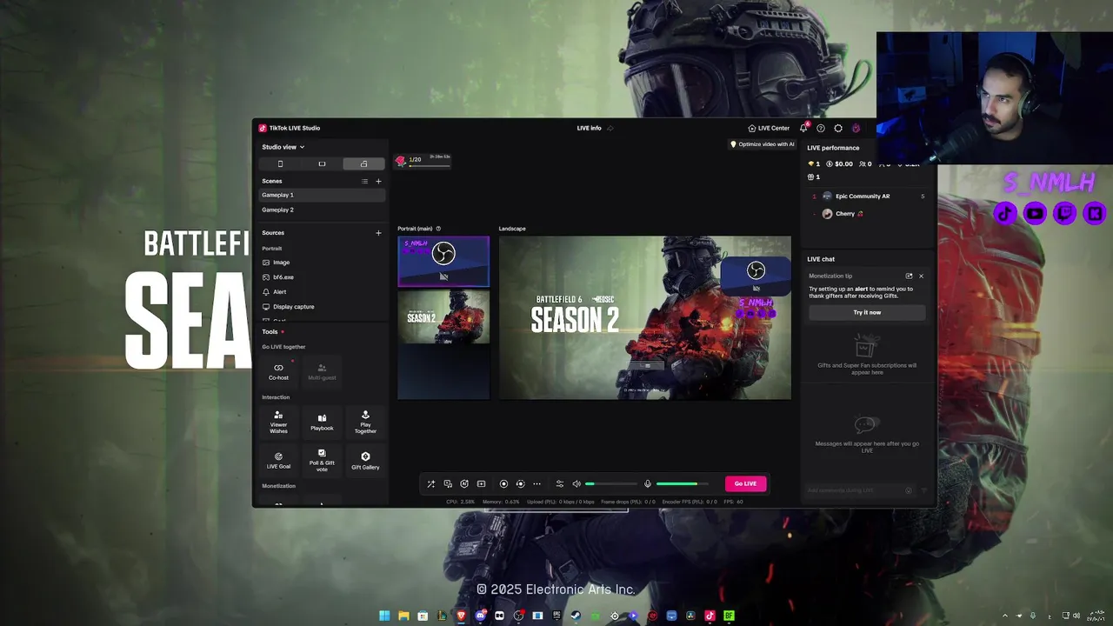Viewport: 1113px width, 626px height.
Task: Open the audio mixer settings icon
Action: click(560, 483)
